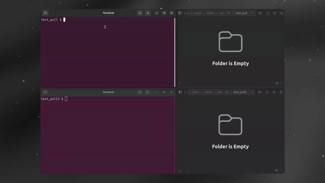This screenshot has height=183, width=325.
Task: Maximize the test_pull terminal window
Action: pos(164,13)
